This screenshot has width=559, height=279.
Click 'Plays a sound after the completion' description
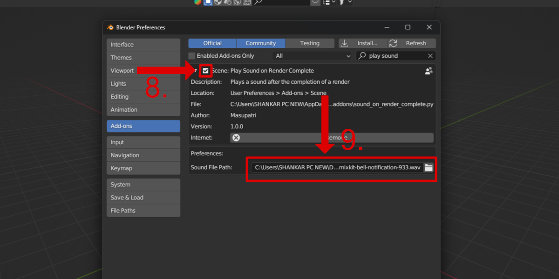click(290, 82)
